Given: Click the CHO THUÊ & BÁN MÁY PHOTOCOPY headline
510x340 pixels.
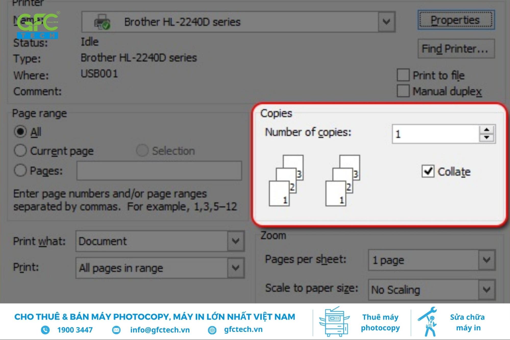Looking at the screenshot, I should [x=155, y=317].
